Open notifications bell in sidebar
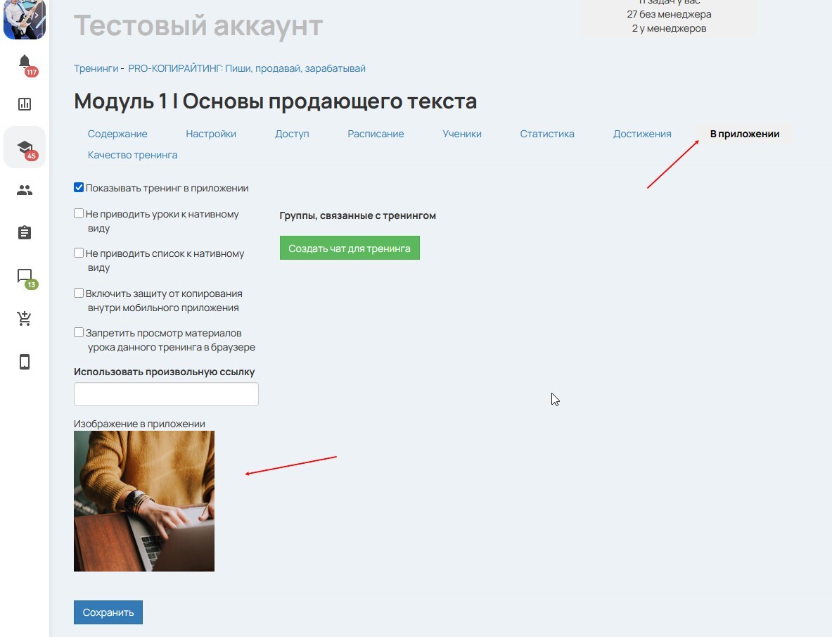The image size is (832, 637). (x=25, y=63)
